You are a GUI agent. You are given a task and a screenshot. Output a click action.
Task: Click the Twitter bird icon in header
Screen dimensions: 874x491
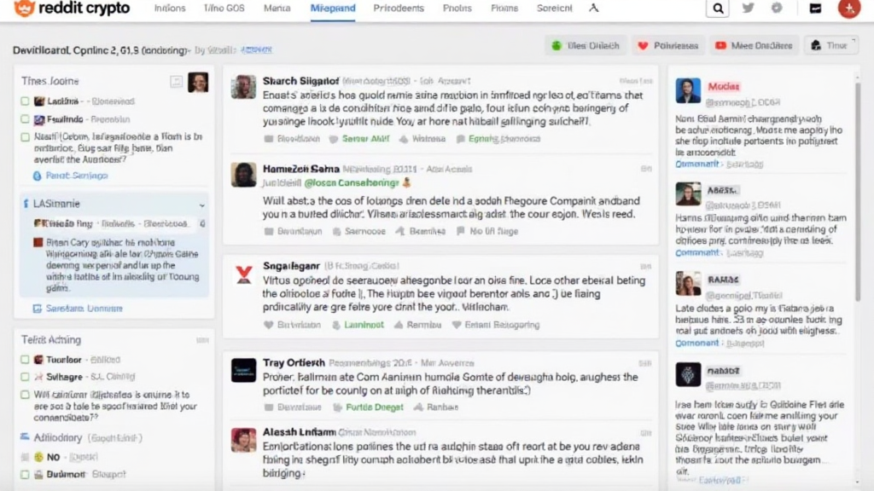[x=749, y=9]
